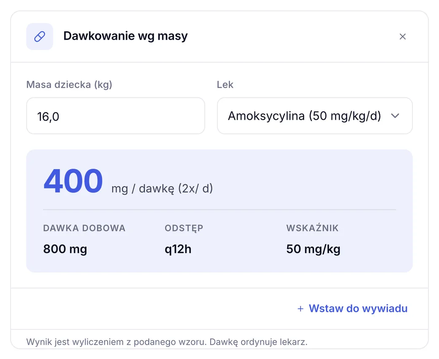Click the chevron arrow in the Lek dropdown
Image resolution: width=439 pixels, height=359 pixels.
395,116
